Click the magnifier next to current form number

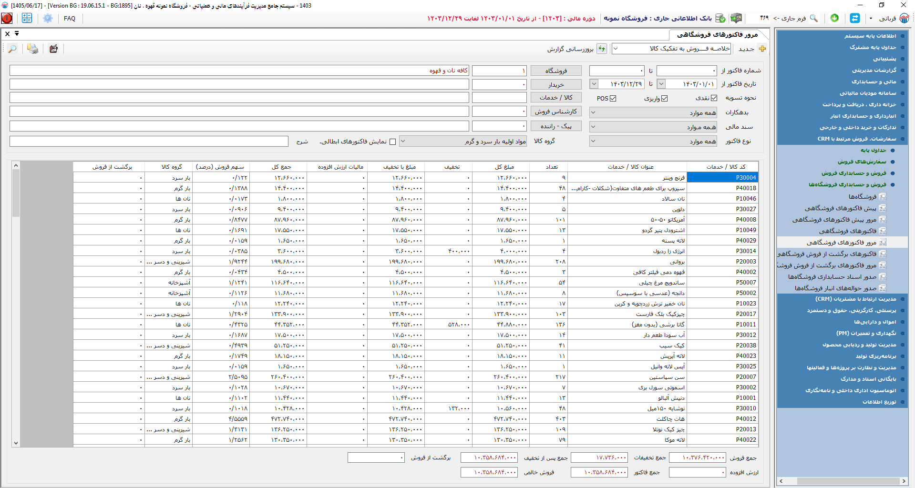(814, 18)
